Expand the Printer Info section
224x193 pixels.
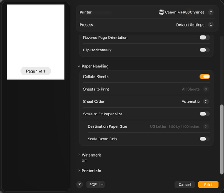point(79,171)
